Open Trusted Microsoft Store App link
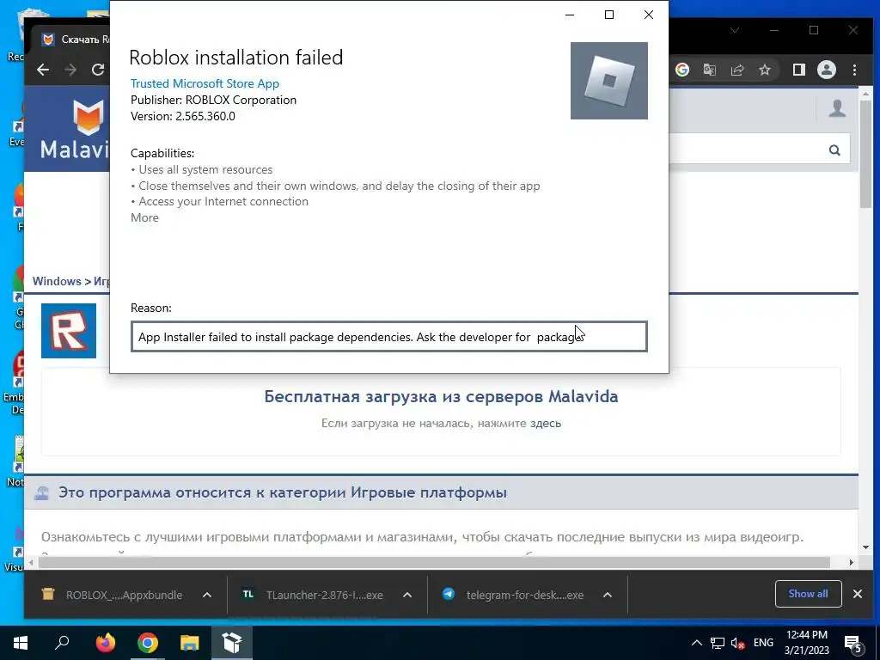This screenshot has height=660, width=880. tap(205, 83)
